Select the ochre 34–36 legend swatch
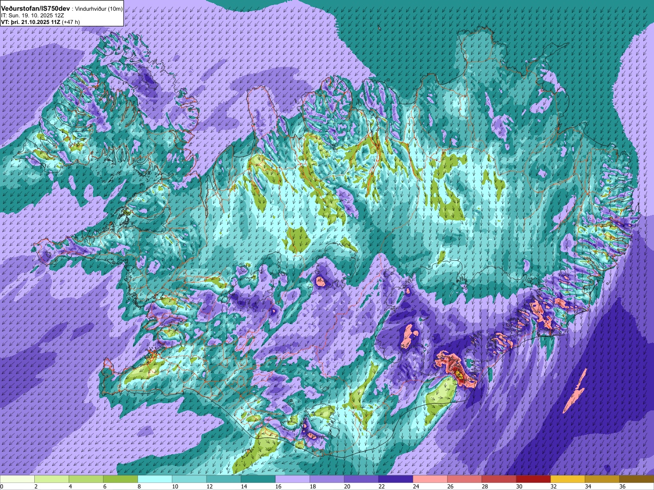This screenshot has height=490, width=654. point(602,479)
